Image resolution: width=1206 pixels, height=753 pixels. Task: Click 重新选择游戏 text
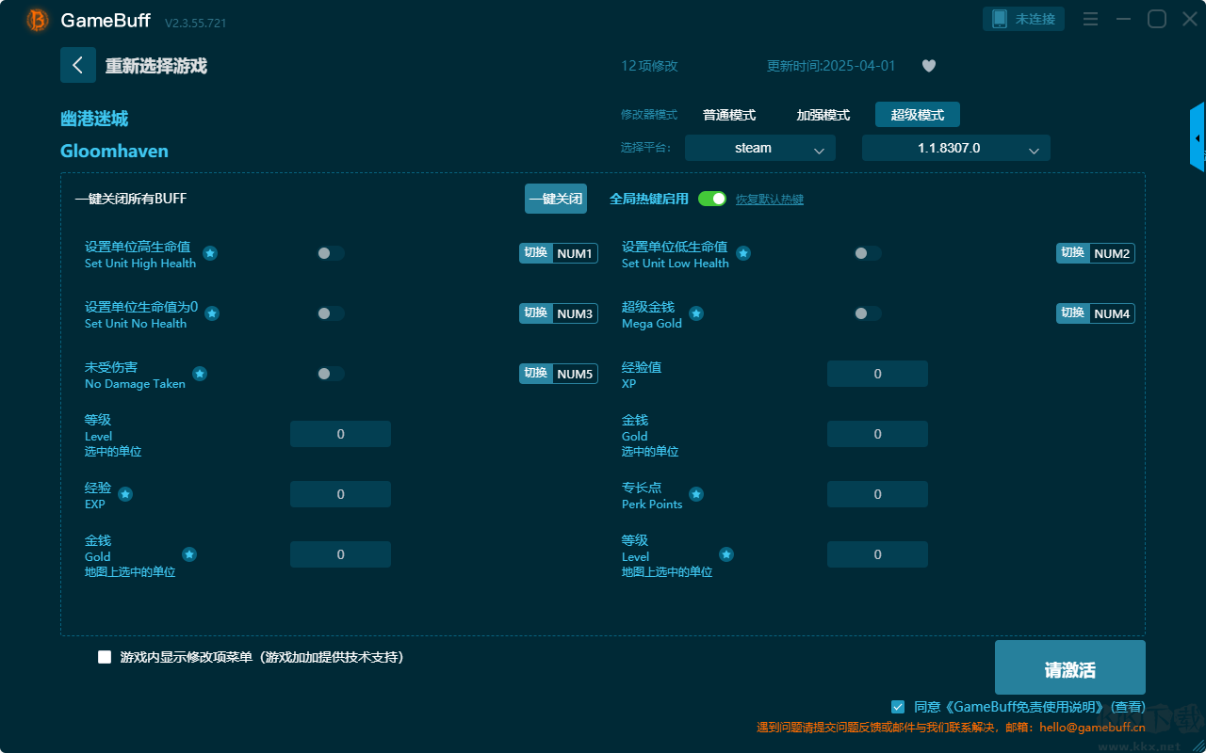coord(156,66)
